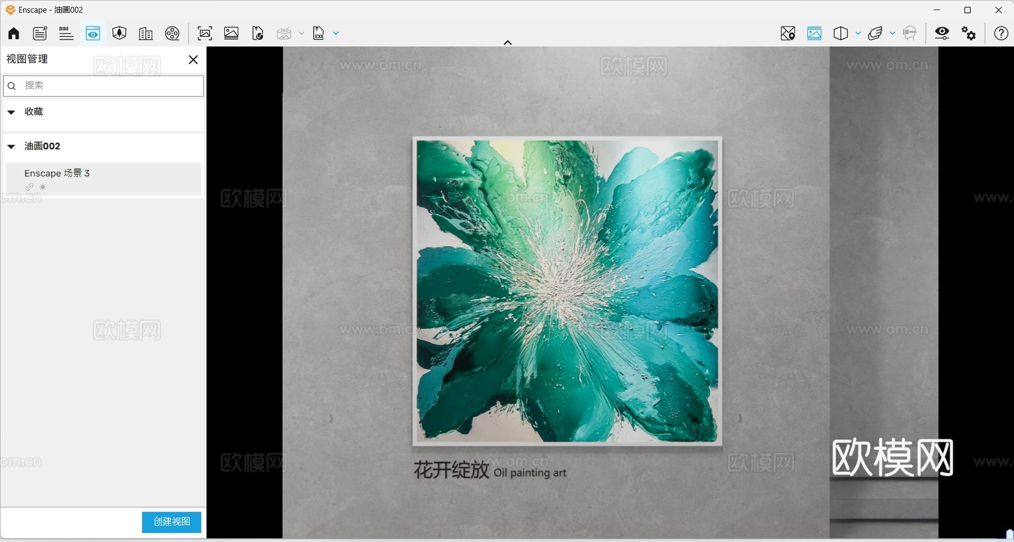This screenshot has width=1014, height=542.
Task: Open the navigation mode dropdown arrow
Action: (x=892, y=33)
